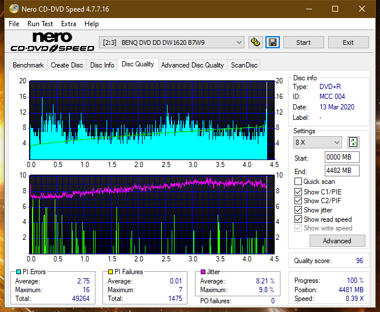Screen dimensions: 380x312
Task: Click the Advanced settings button
Action: tap(337, 241)
